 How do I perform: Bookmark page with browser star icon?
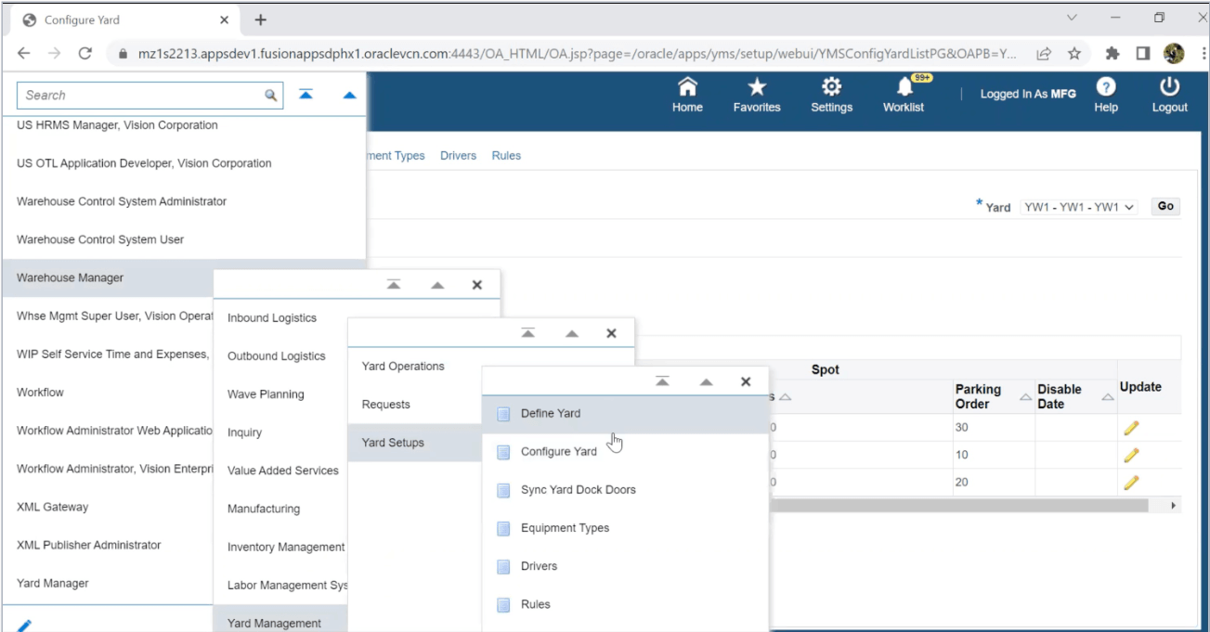coord(1074,54)
